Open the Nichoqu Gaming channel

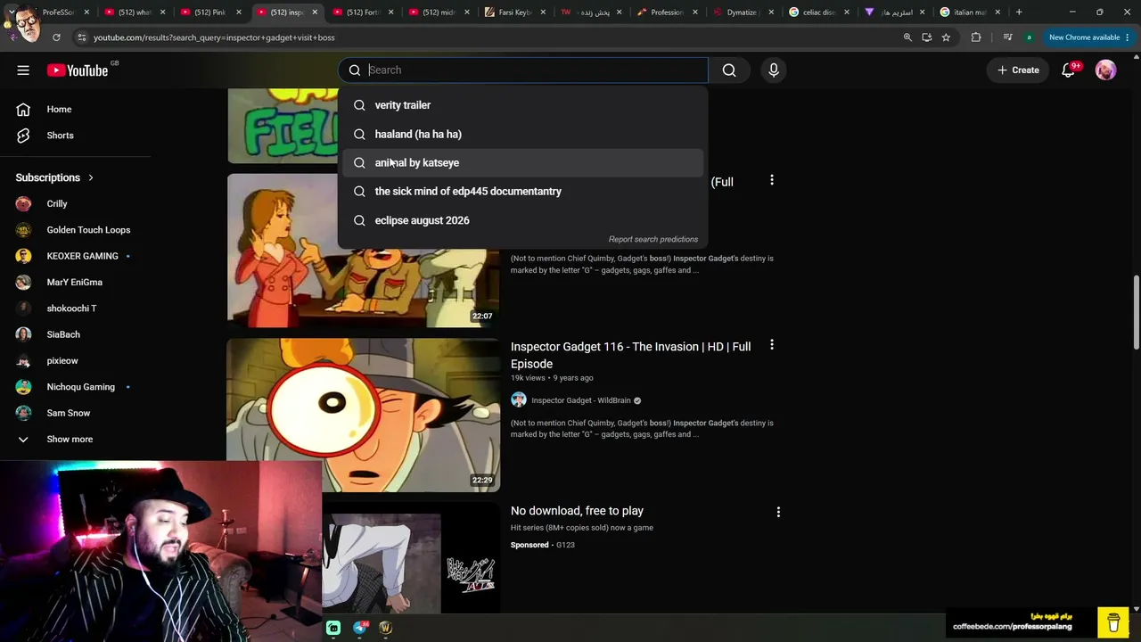80,387
